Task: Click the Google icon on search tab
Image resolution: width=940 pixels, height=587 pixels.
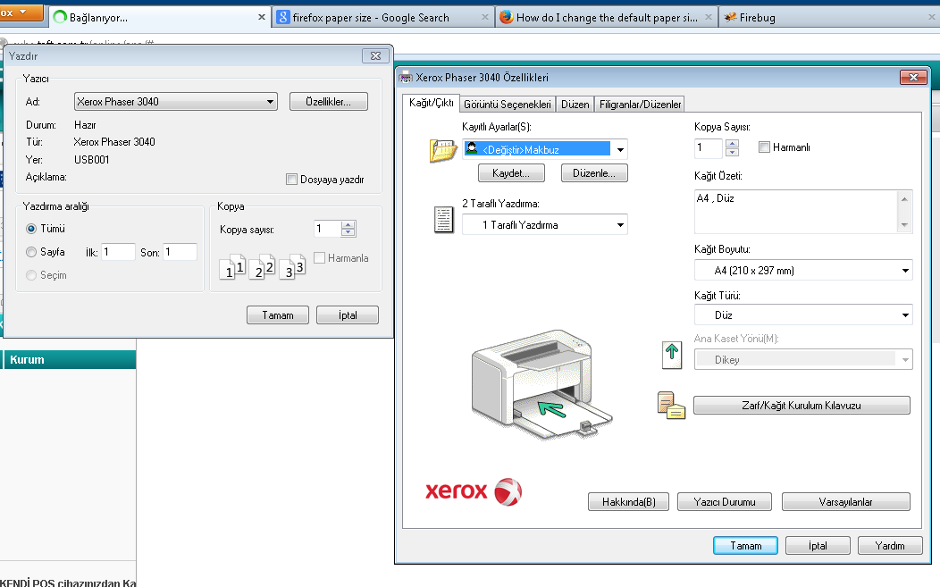Action: (x=283, y=17)
